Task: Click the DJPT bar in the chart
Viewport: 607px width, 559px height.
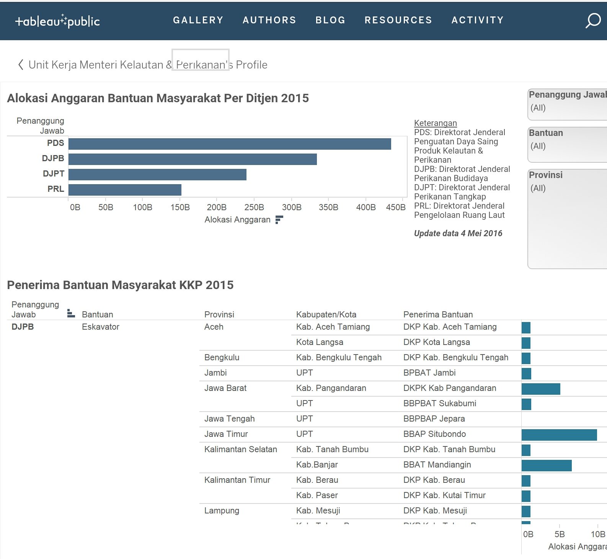Action: (157, 175)
